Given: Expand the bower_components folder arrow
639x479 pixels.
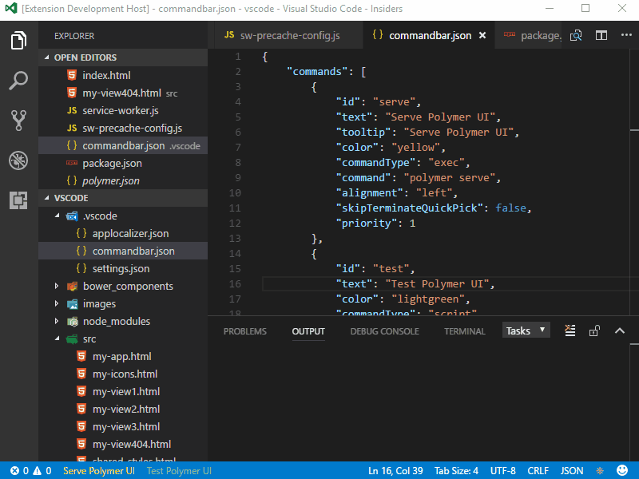Looking at the screenshot, I should (57, 287).
